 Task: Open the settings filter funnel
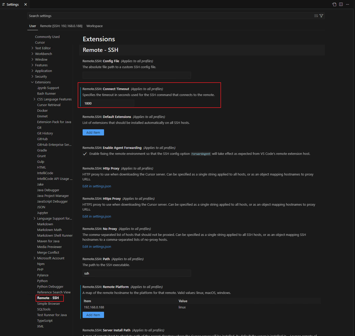[x=321, y=16]
